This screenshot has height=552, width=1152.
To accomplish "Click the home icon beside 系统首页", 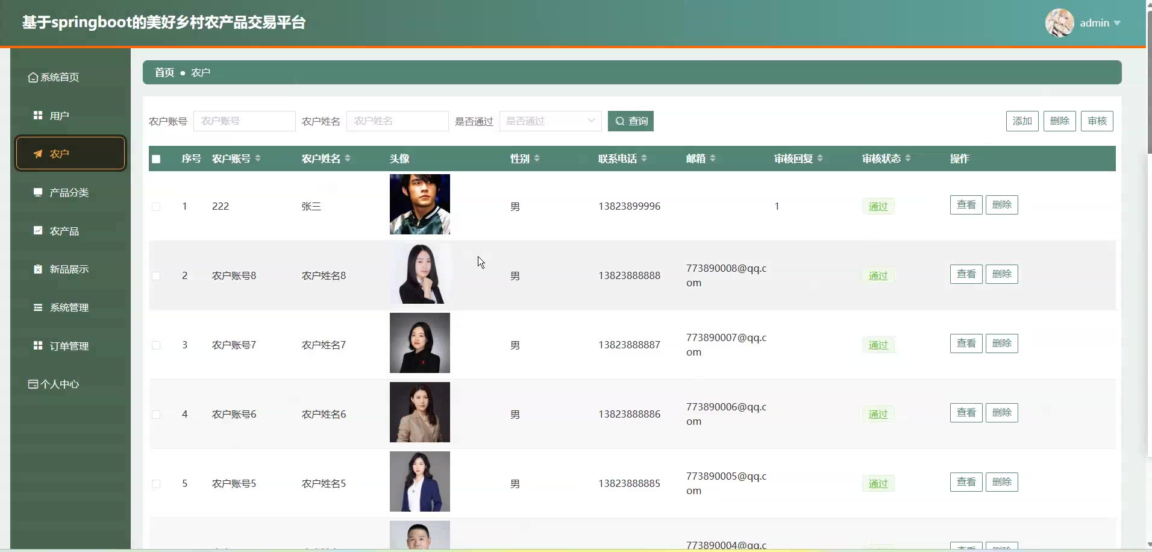I will pos(33,77).
